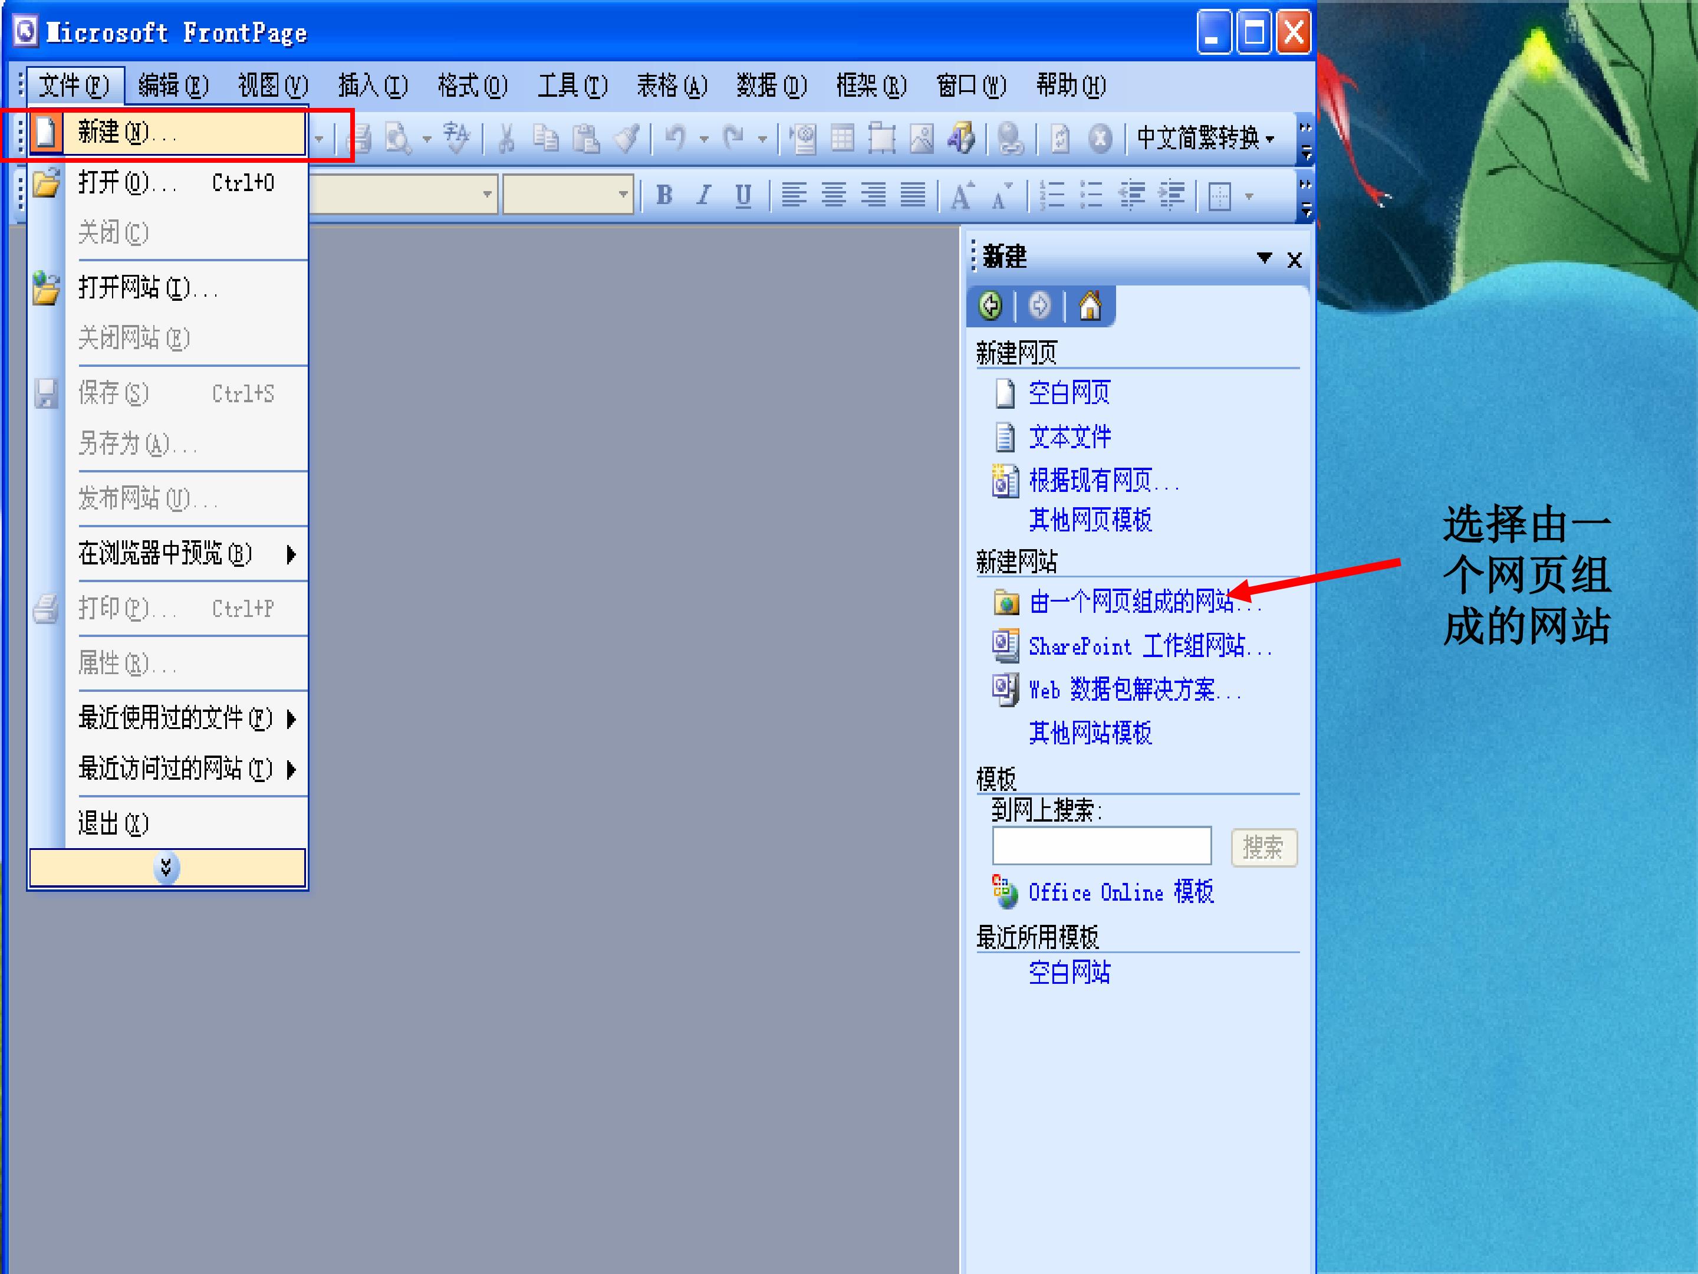This screenshot has width=1698, height=1274.
Task: Click the Redo arrow icon
Action: pos(734,139)
